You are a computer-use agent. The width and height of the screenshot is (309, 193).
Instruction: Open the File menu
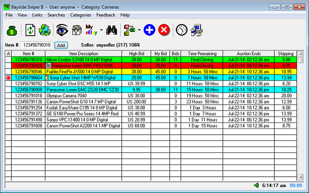[9, 15]
